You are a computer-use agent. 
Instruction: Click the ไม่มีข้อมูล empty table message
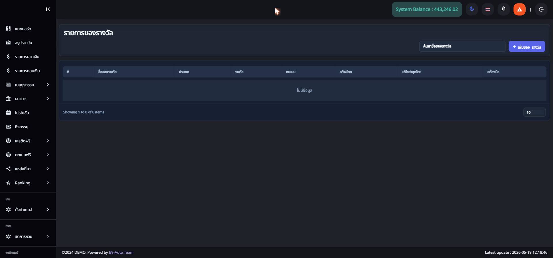[x=304, y=90]
